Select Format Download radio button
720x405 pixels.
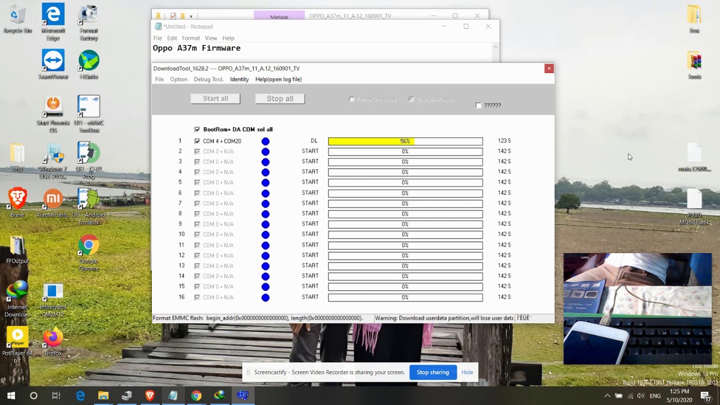tap(352, 99)
